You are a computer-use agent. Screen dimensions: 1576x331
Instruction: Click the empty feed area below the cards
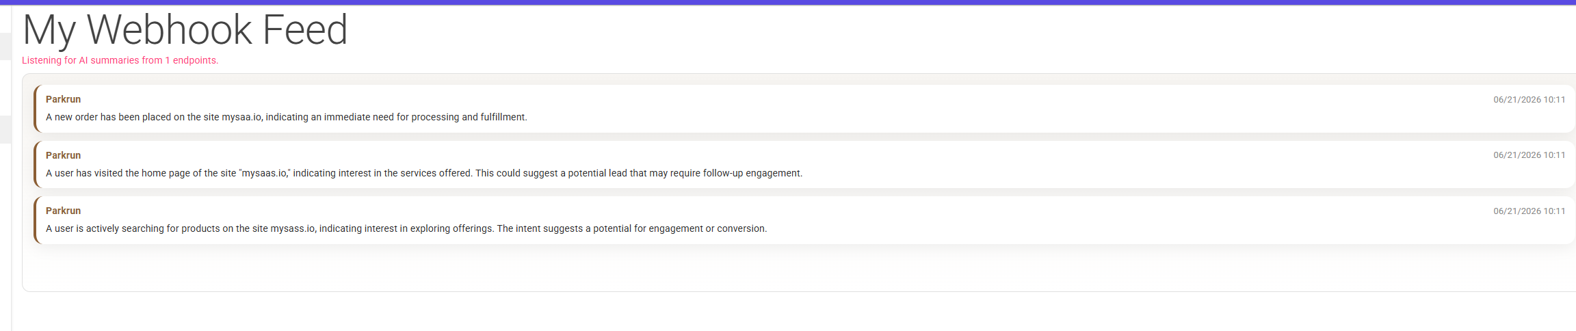point(800,268)
